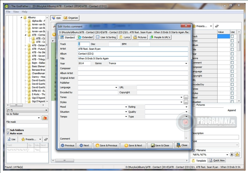The height and width of the screenshot is (173, 248).
Task: Click the Title field When It Ends It Starts Again
Action: click(x=133, y=59)
